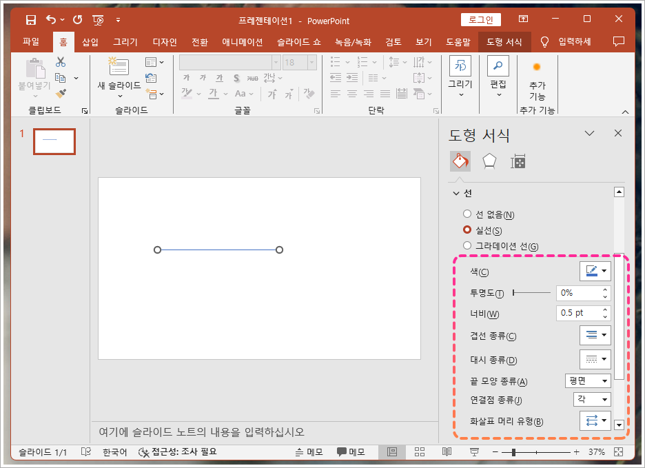The image size is (645, 468).
Task: Close the 도형 서식 format pane
Action: click(618, 133)
